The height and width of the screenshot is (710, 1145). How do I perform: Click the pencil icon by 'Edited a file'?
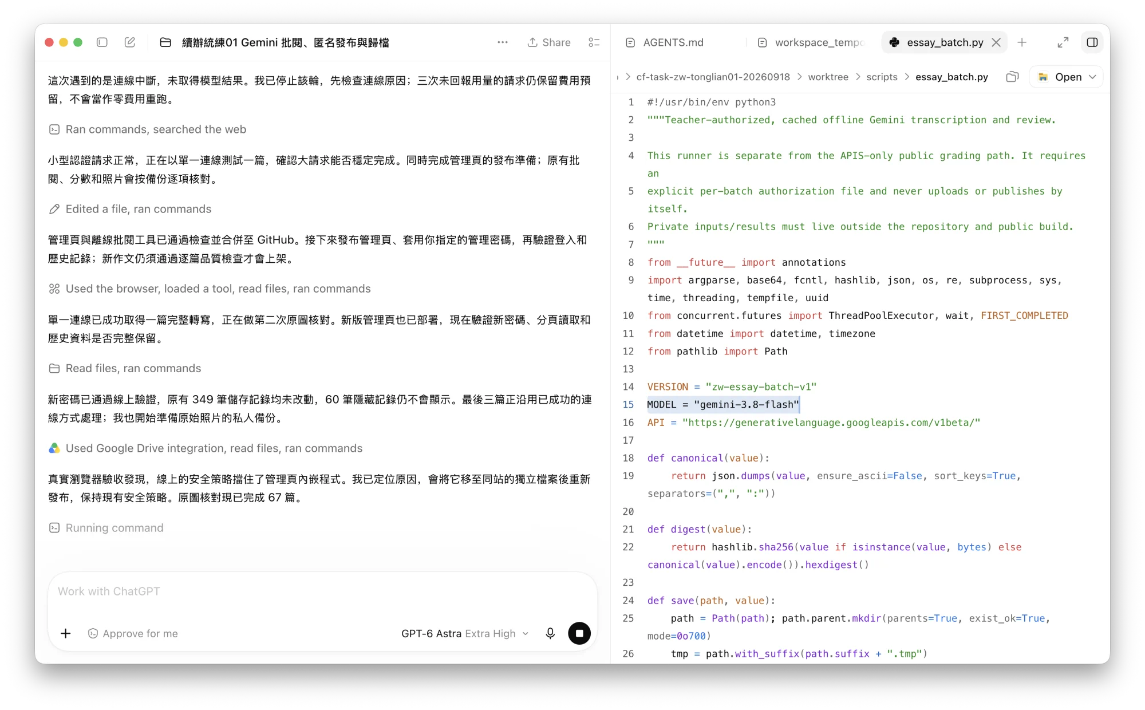point(54,209)
